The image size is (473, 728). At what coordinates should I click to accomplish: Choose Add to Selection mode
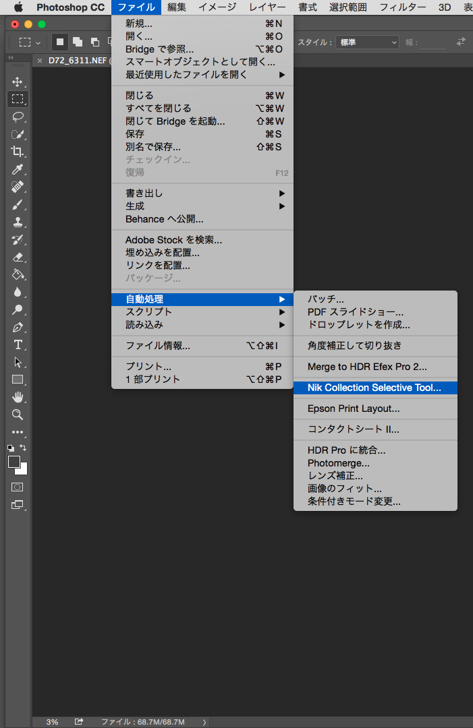[x=78, y=42]
